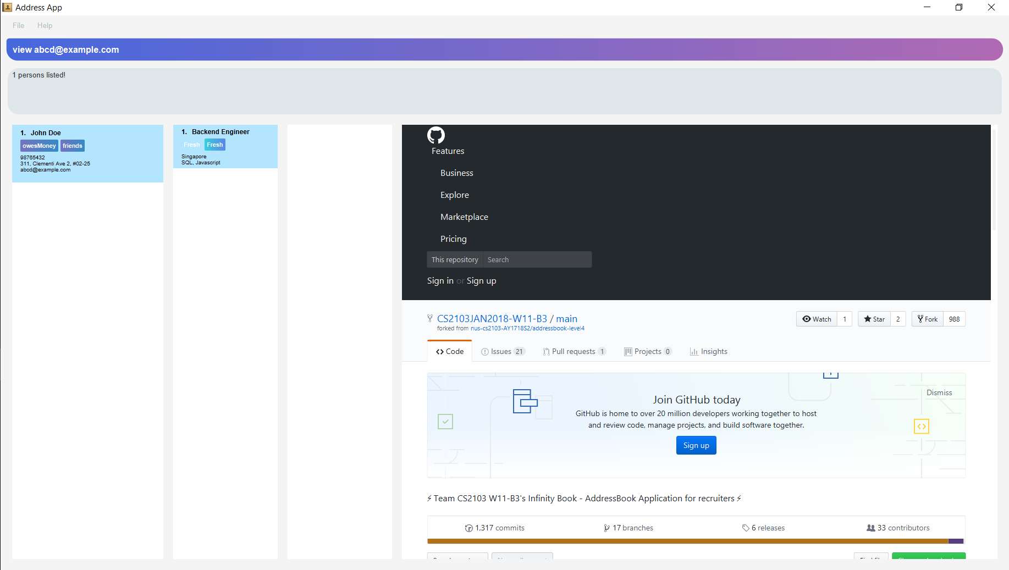The width and height of the screenshot is (1009, 570).
Task: Click the Sign up link in header
Action: tap(482, 280)
